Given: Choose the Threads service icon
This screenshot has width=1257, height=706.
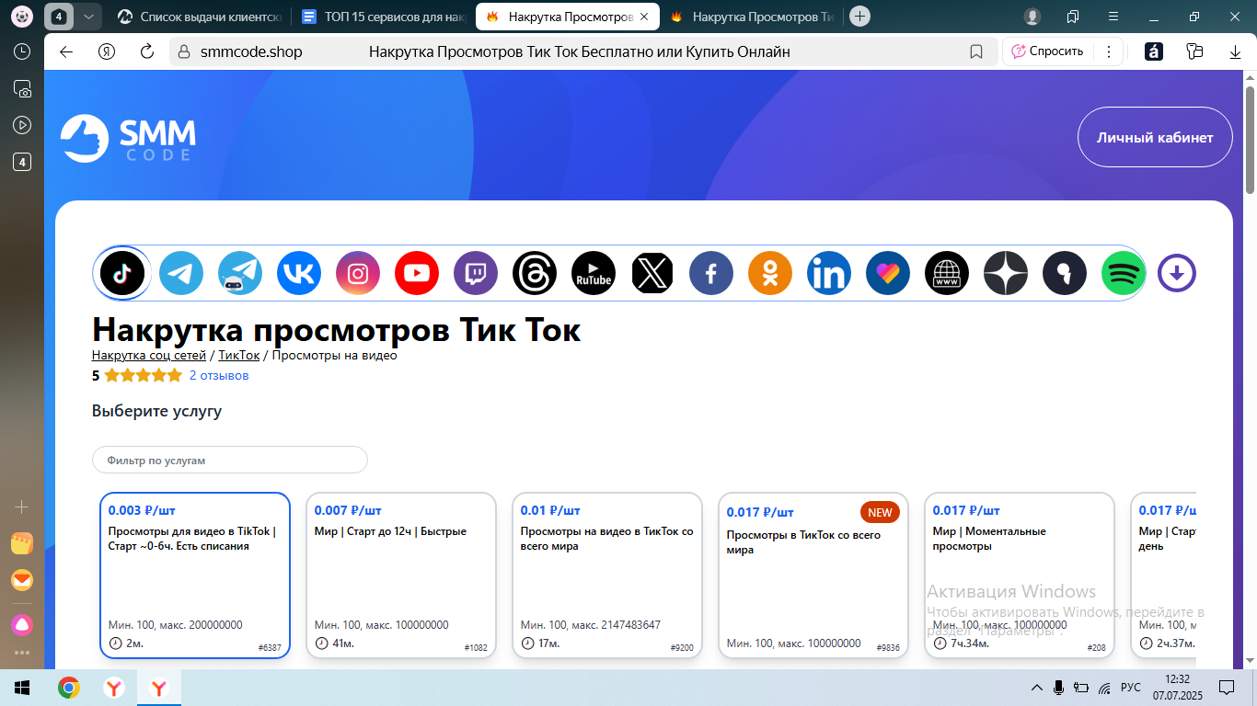Looking at the screenshot, I should click(x=535, y=273).
